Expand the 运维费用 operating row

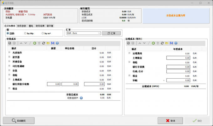[129, 53]
